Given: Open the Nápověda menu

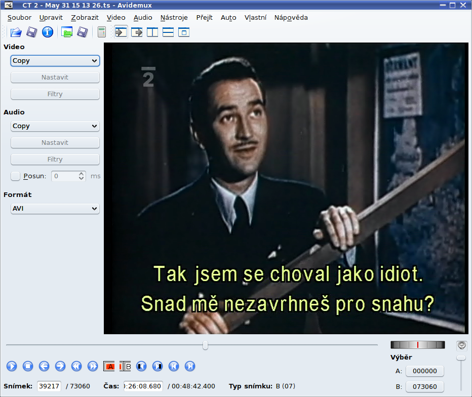Looking at the screenshot, I should click(291, 17).
